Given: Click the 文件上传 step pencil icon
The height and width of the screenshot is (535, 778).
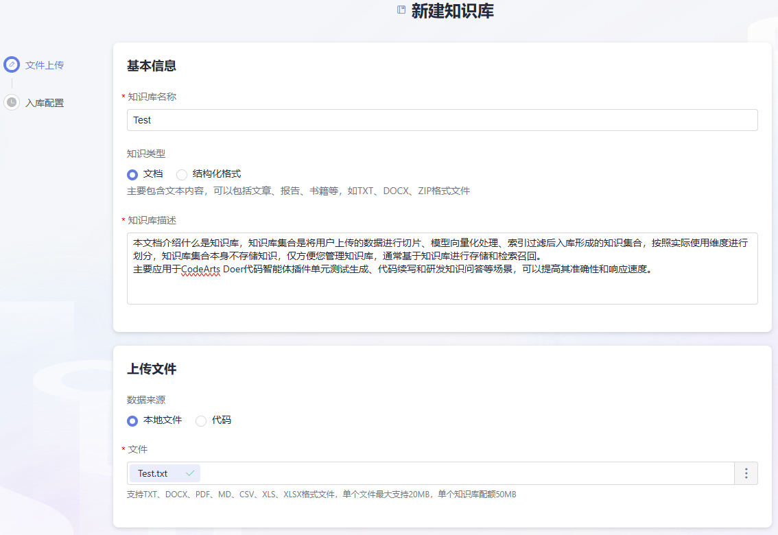Looking at the screenshot, I should click(x=12, y=64).
